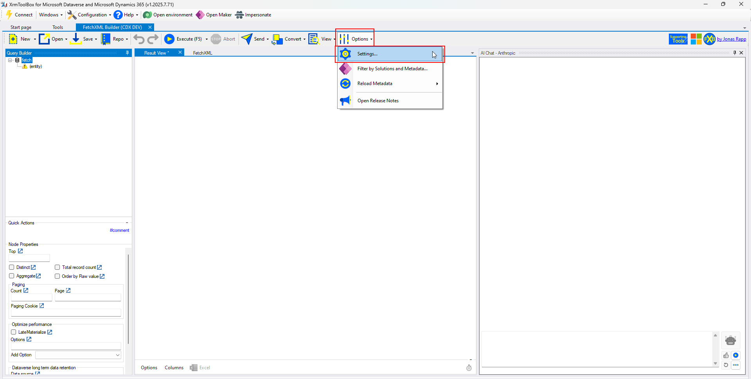The width and height of the screenshot is (751, 379).
Task: Select the (entity) tree node
Action: (36, 66)
